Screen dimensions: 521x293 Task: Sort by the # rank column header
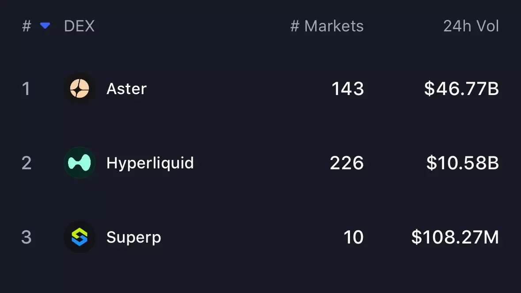point(27,26)
